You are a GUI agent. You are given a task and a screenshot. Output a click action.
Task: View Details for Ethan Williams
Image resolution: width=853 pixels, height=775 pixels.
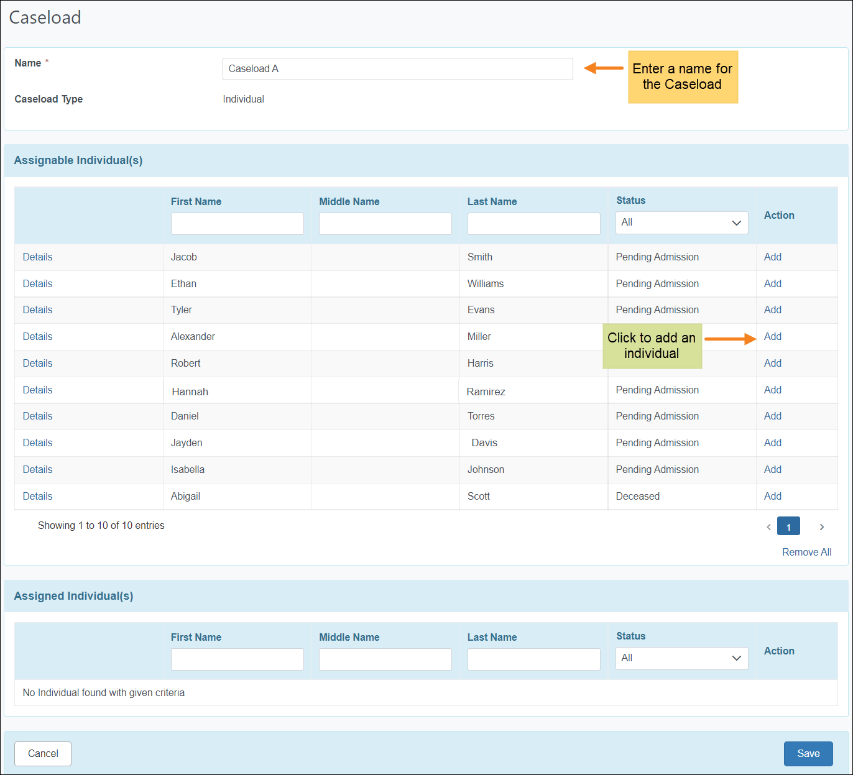click(37, 284)
